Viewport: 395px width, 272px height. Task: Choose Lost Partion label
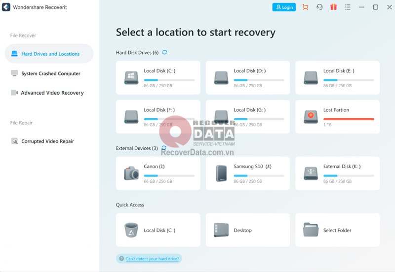[x=336, y=110]
